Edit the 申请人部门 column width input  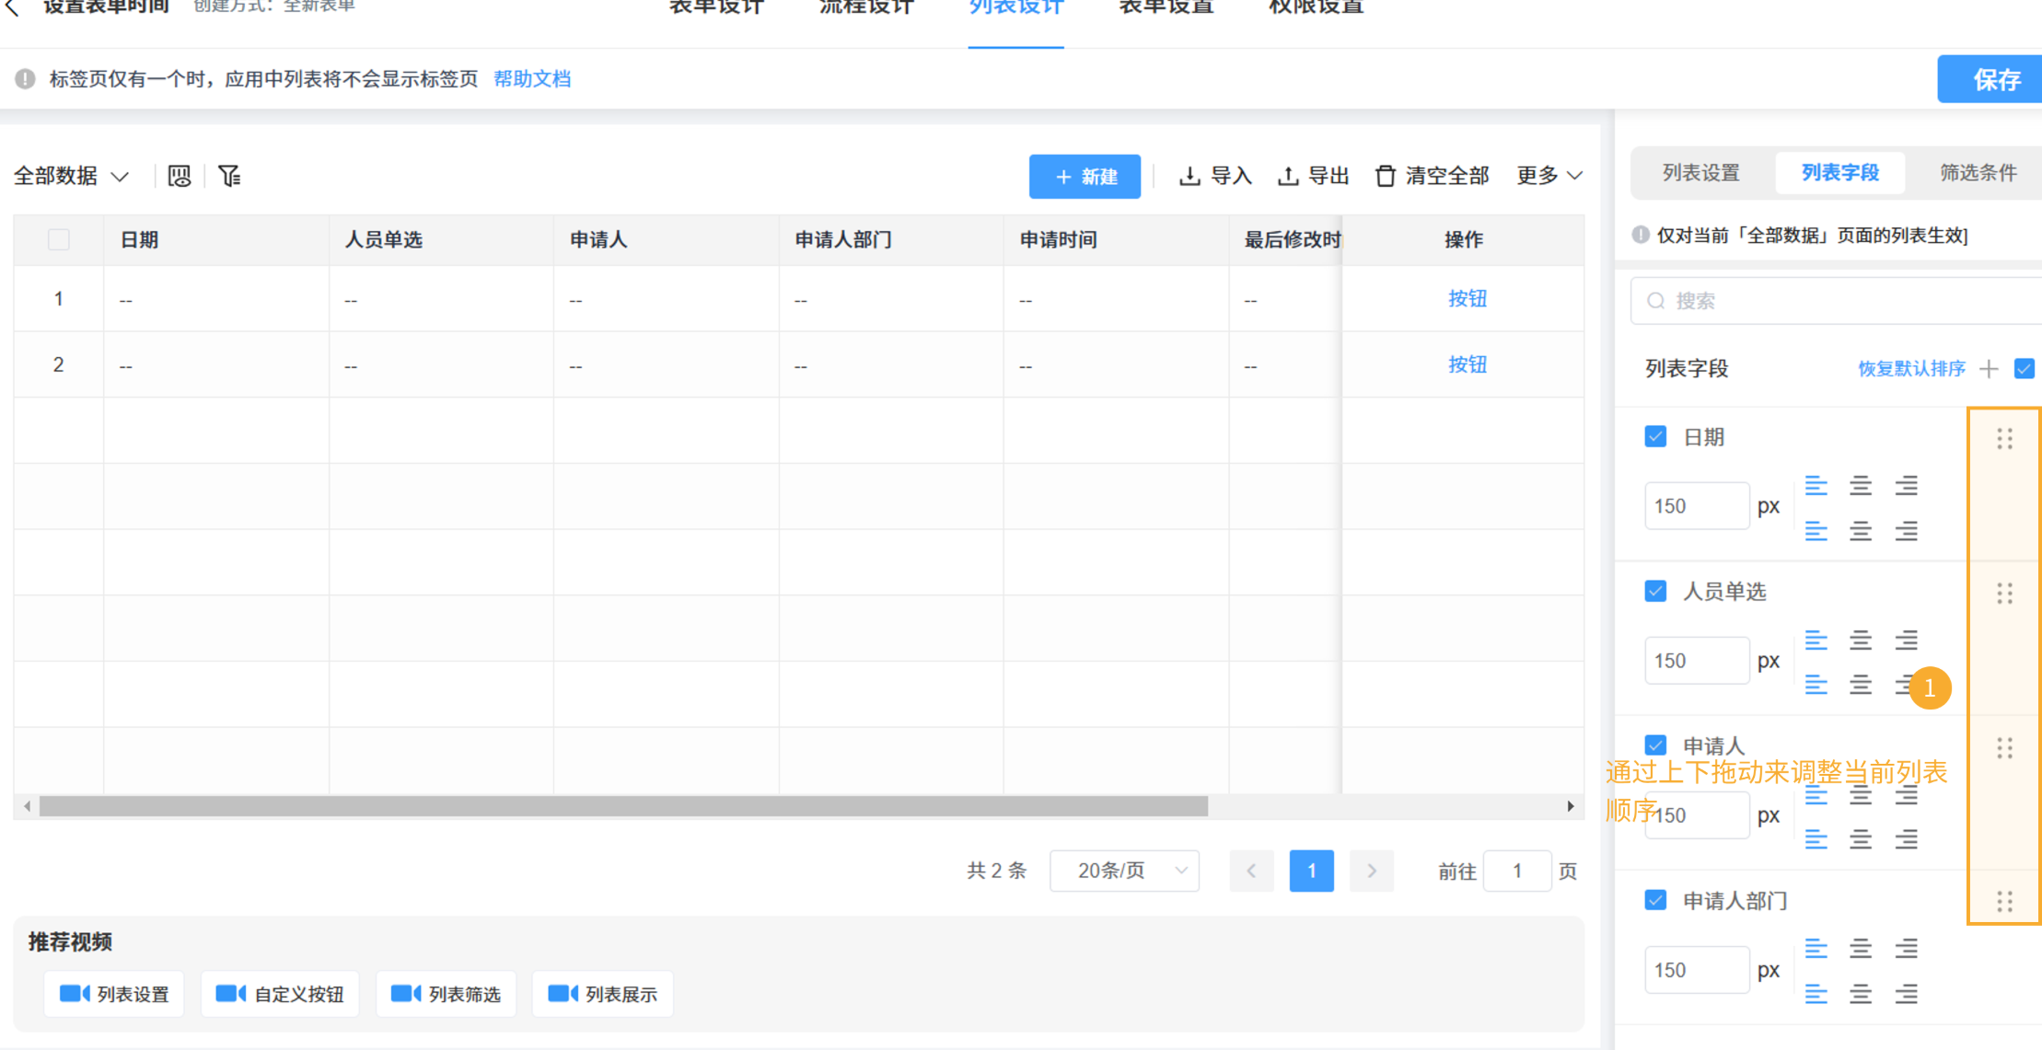(x=1697, y=970)
